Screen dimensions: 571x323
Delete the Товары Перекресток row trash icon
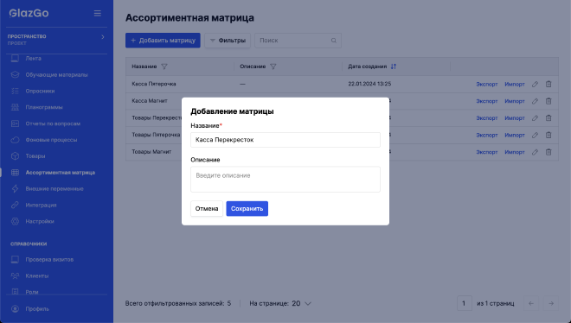click(x=549, y=118)
